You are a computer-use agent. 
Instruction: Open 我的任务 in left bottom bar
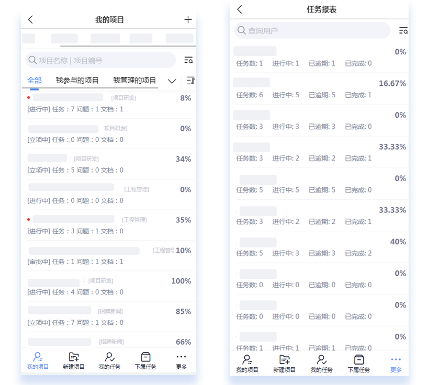[109, 361]
